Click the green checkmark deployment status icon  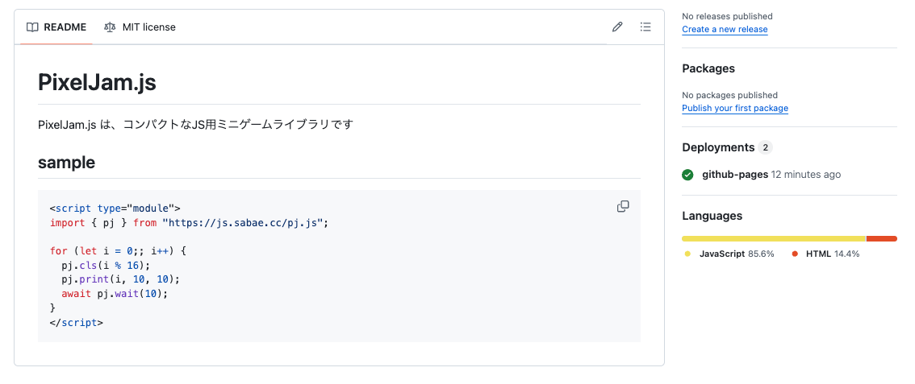tap(687, 175)
